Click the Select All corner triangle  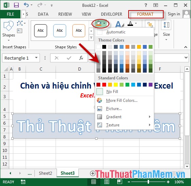coord(6,69)
